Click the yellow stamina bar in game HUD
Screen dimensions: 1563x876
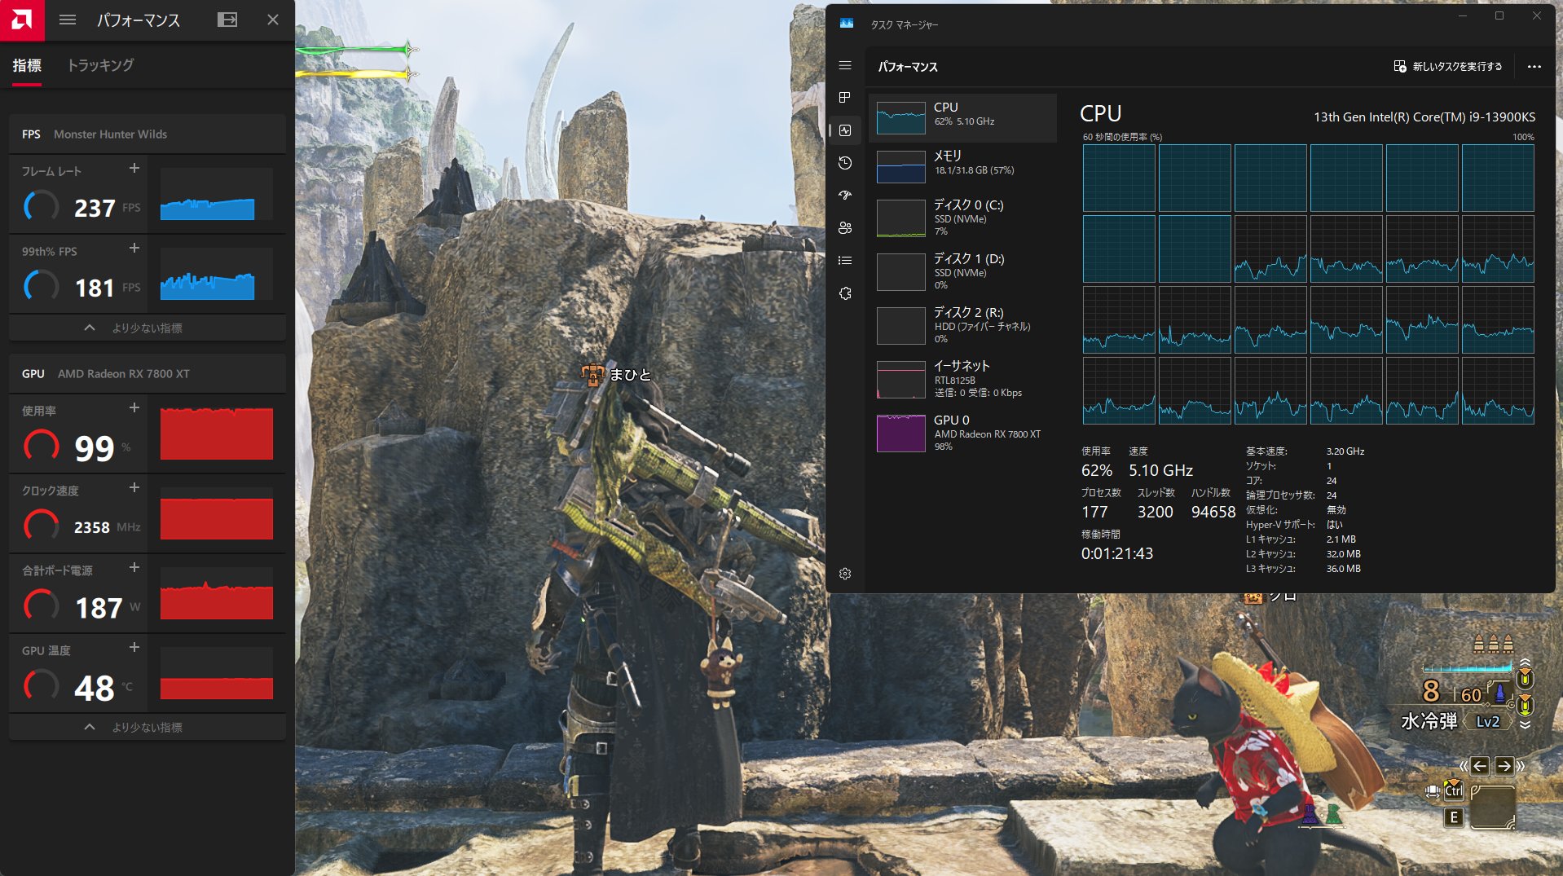[356, 74]
